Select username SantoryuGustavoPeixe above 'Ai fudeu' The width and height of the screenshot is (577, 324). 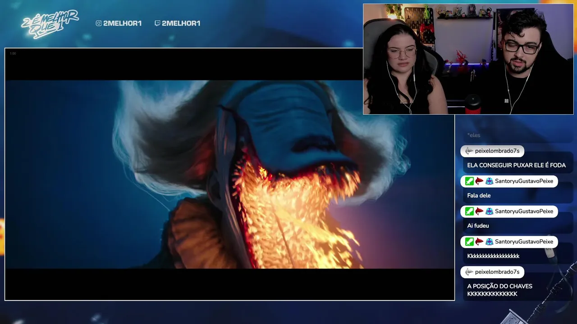tap(524, 211)
